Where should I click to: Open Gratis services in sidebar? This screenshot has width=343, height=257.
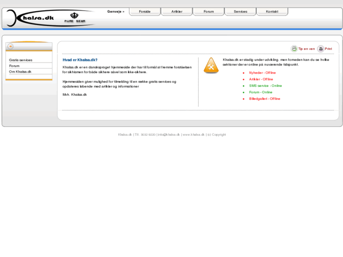point(21,60)
